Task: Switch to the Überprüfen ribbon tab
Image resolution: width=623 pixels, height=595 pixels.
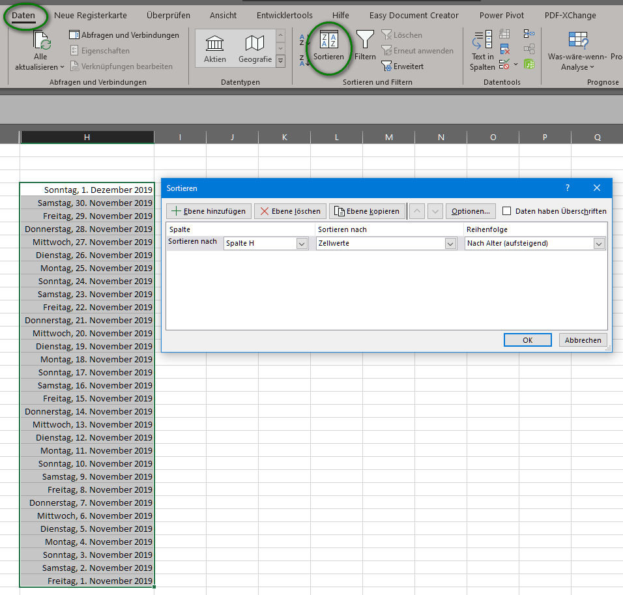Action: (x=168, y=15)
